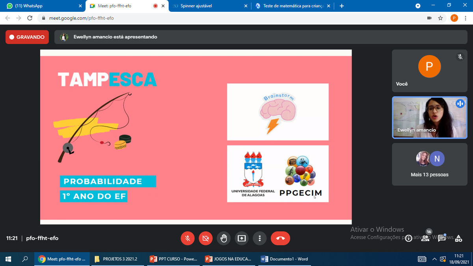Toggle the turned-off camera button
The image size is (473, 266).
[205, 238]
